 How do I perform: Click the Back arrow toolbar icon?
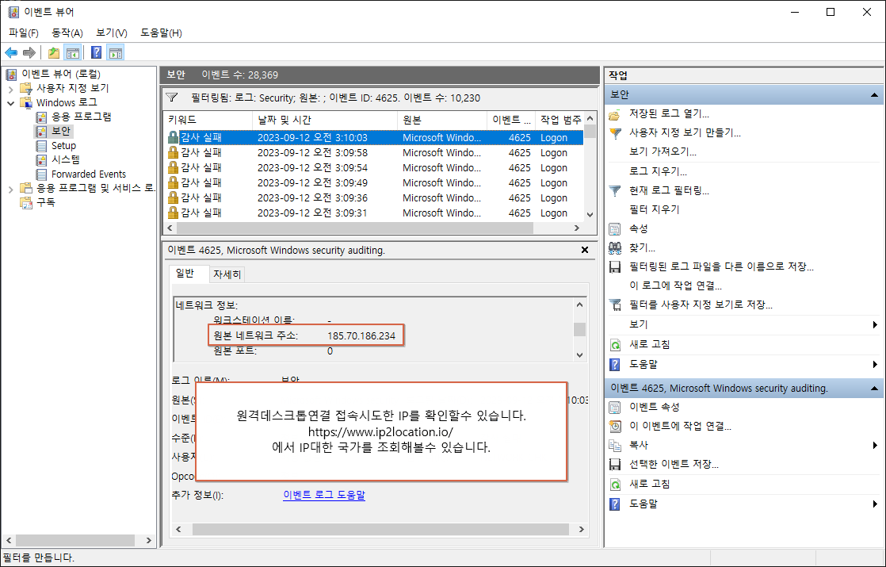coord(11,53)
